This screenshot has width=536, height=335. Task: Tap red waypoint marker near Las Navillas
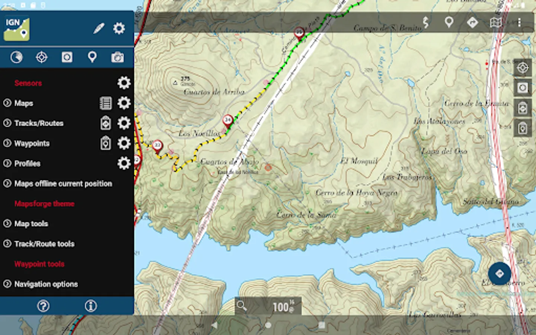tap(227, 122)
